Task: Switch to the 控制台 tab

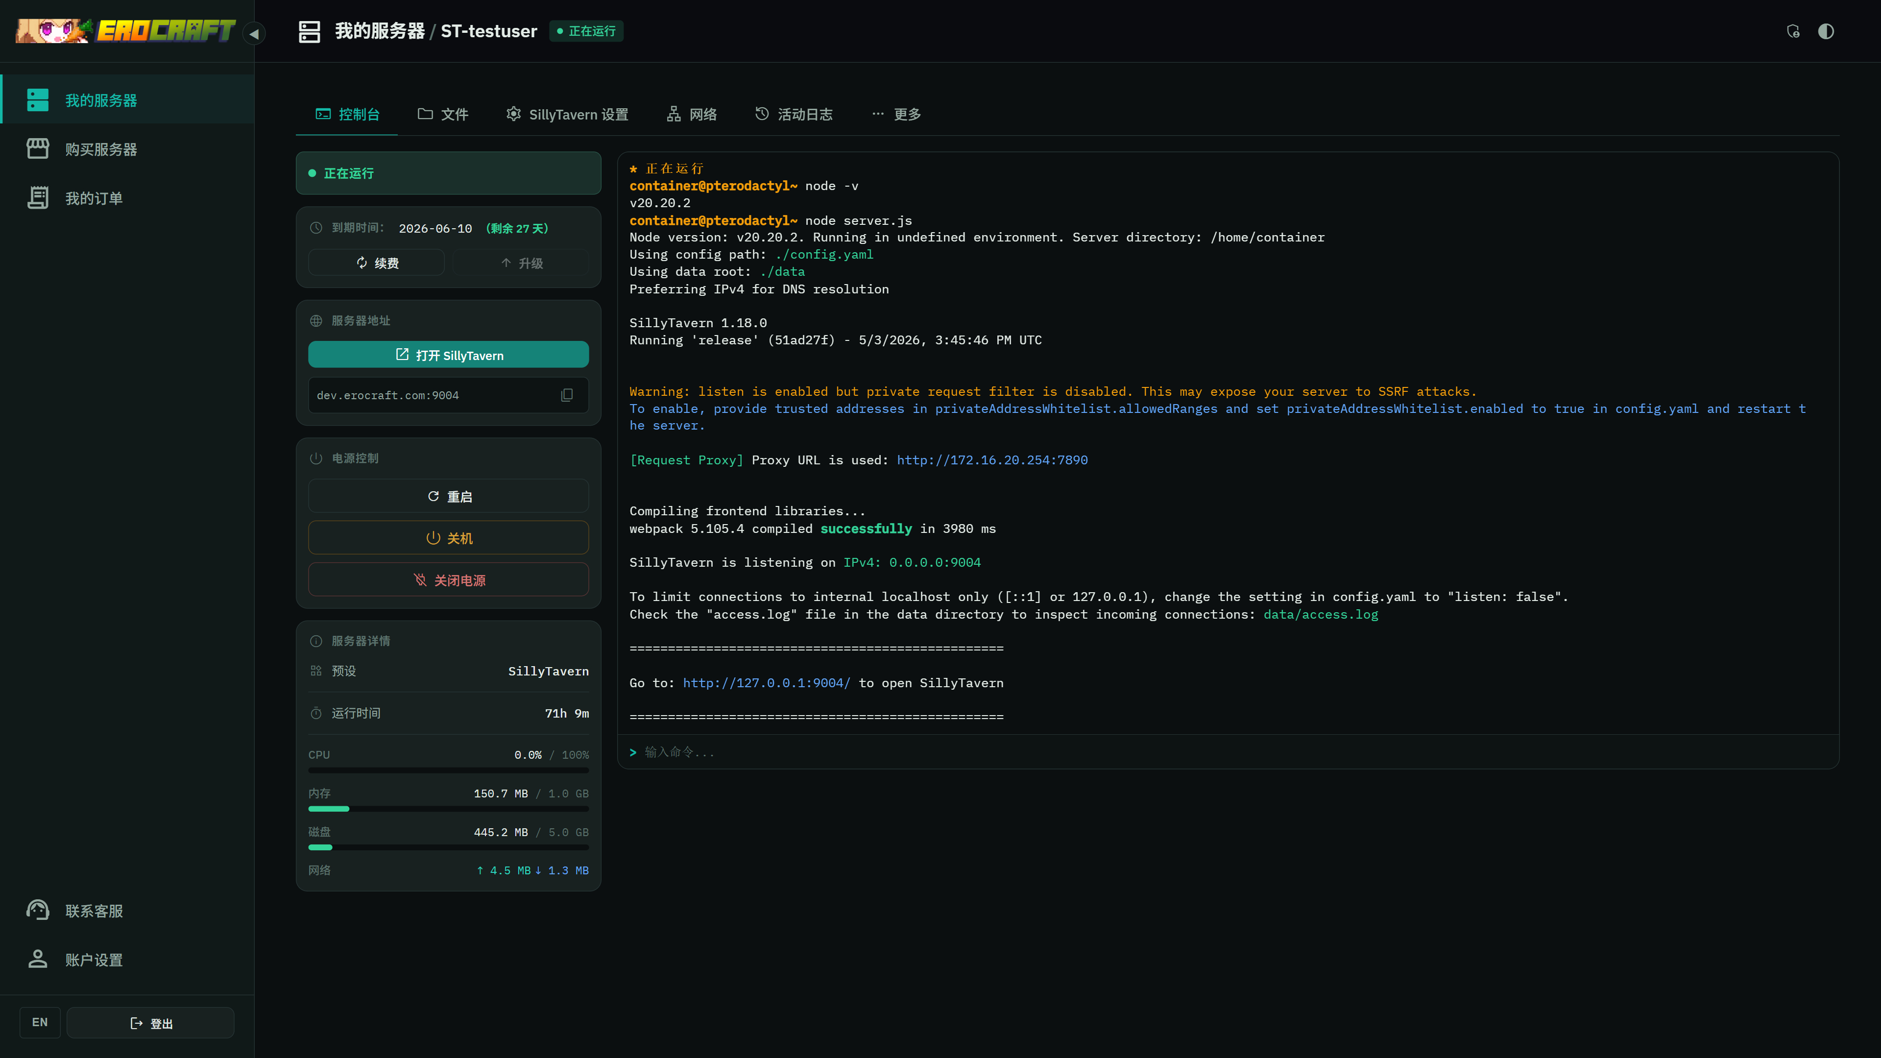Action: [347, 114]
